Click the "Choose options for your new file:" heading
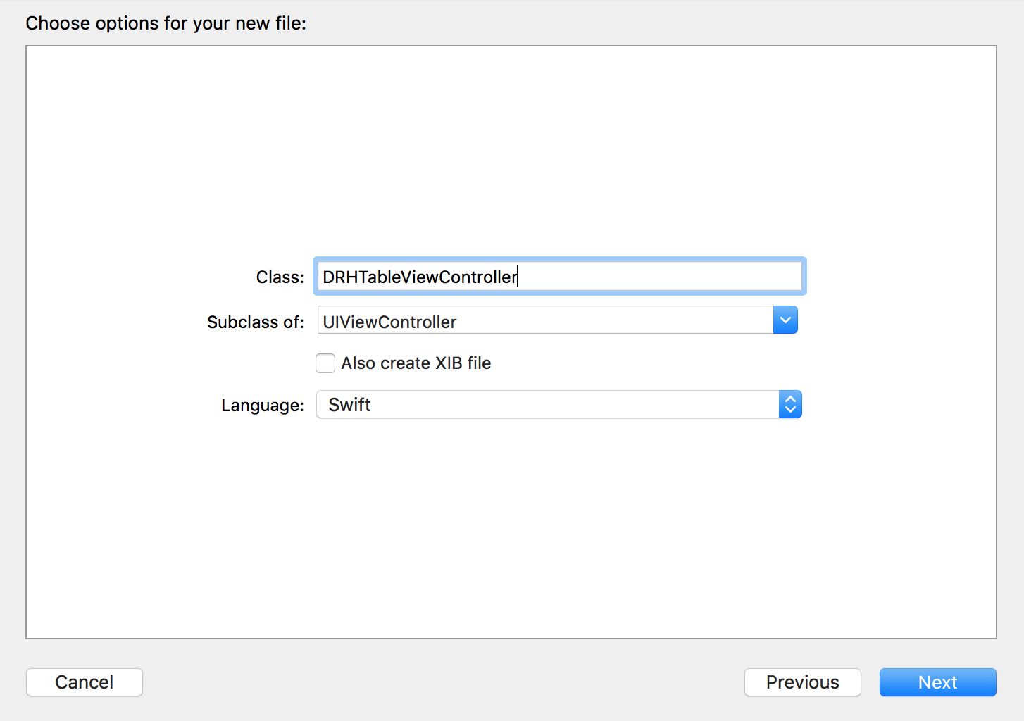This screenshot has width=1024, height=721. coord(166,23)
